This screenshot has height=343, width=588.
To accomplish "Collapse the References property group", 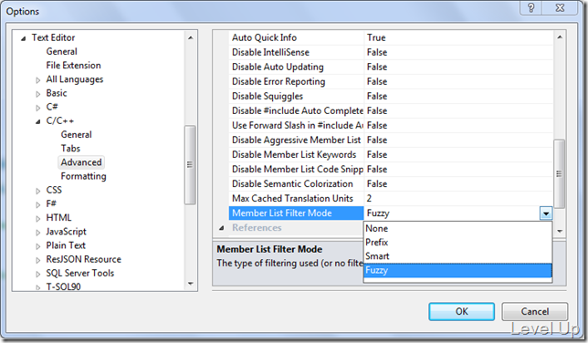I will (221, 228).
